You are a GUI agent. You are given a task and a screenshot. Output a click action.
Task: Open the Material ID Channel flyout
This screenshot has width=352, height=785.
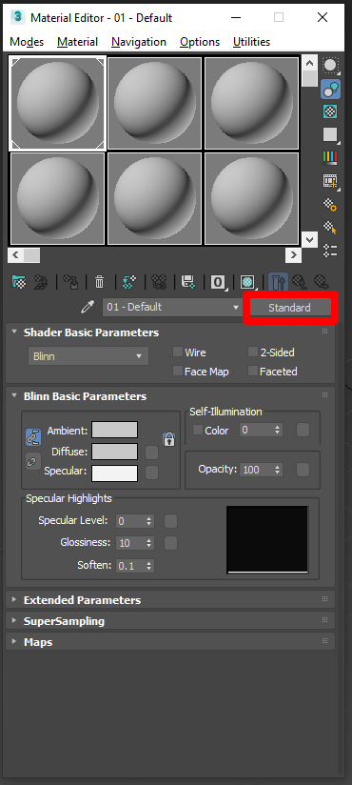click(x=218, y=282)
